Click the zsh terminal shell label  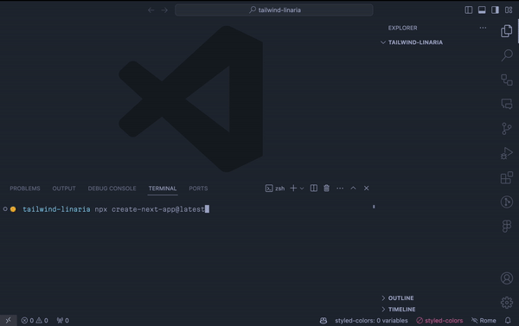tap(275, 189)
